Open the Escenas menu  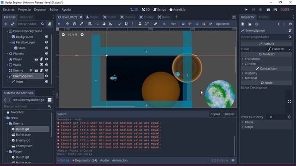tap(9, 10)
